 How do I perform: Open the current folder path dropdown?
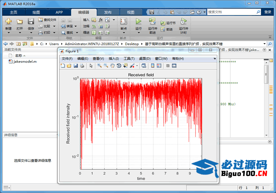tap(264, 44)
